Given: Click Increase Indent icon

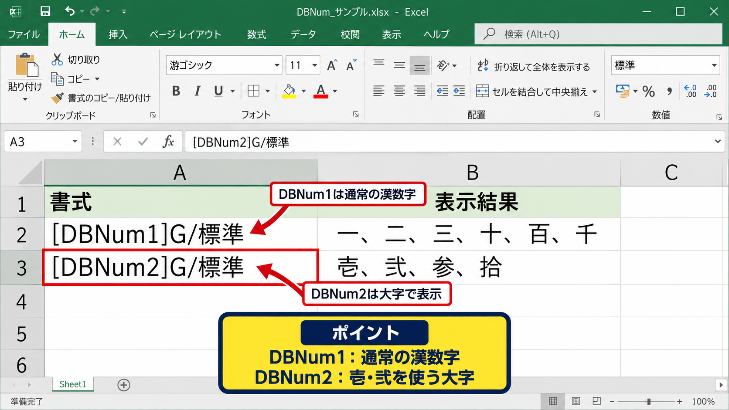Looking at the screenshot, I should point(459,91).
